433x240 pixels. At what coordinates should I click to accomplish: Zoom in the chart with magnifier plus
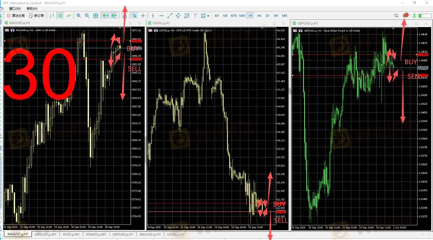(79, 16)
